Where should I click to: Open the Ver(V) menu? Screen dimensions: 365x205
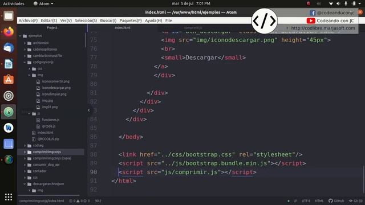coord(66,20)
